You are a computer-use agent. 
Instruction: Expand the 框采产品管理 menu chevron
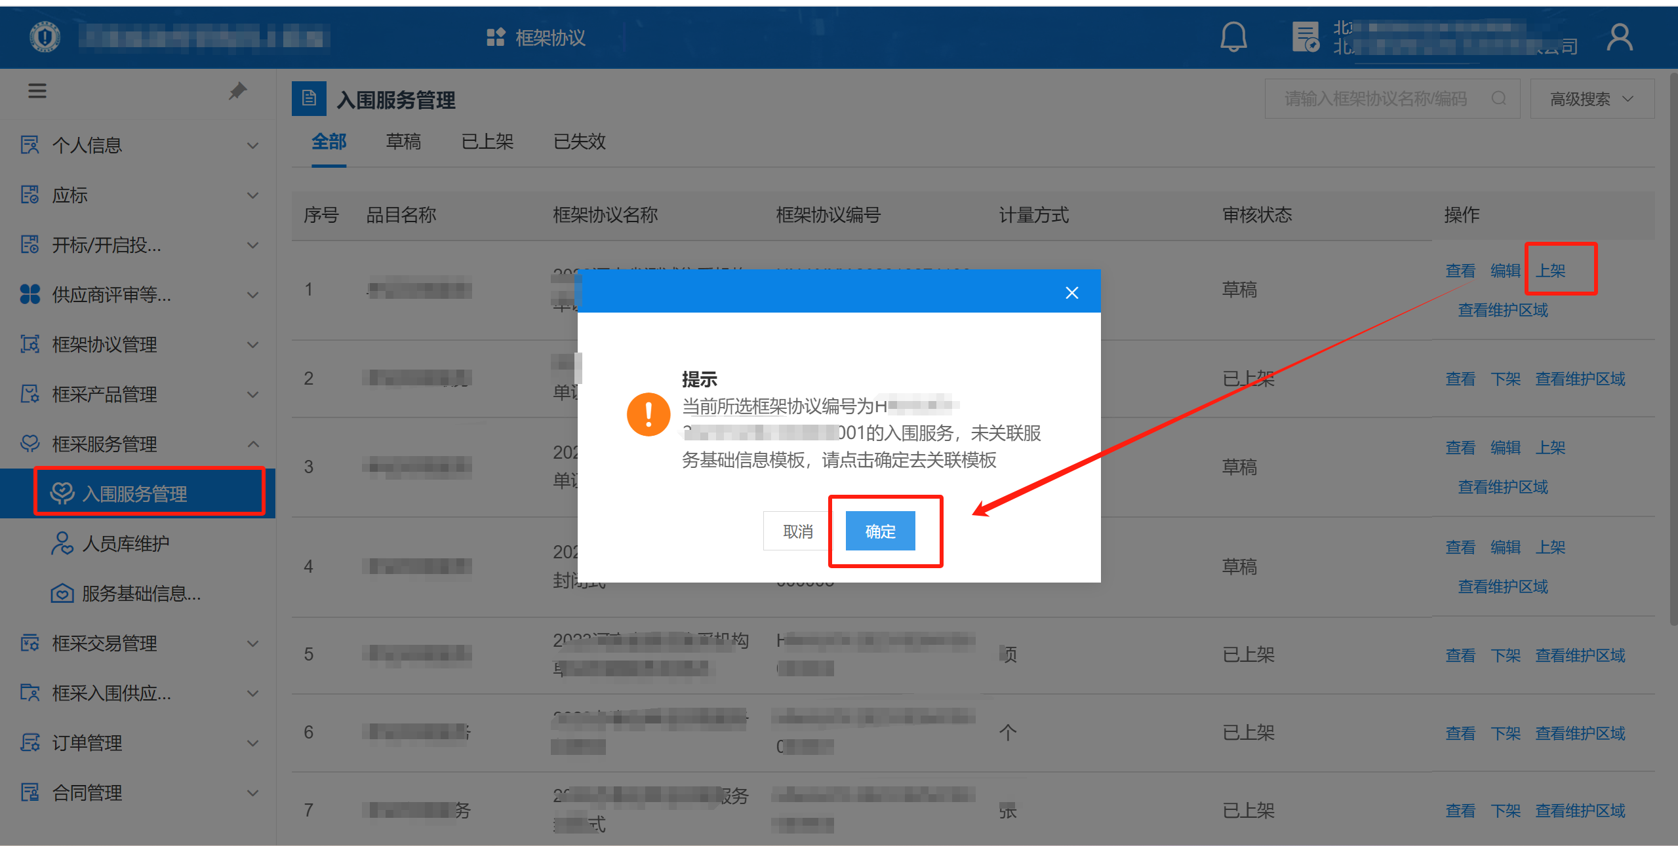pos(252,394)
